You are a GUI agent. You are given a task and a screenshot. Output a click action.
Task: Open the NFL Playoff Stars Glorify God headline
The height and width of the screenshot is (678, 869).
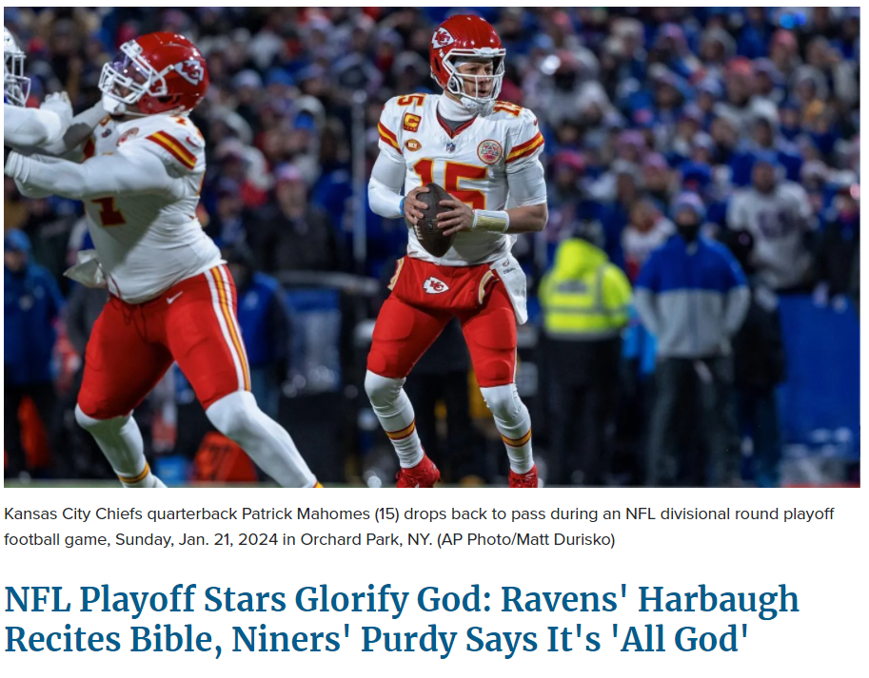click(x=404, y=619)
